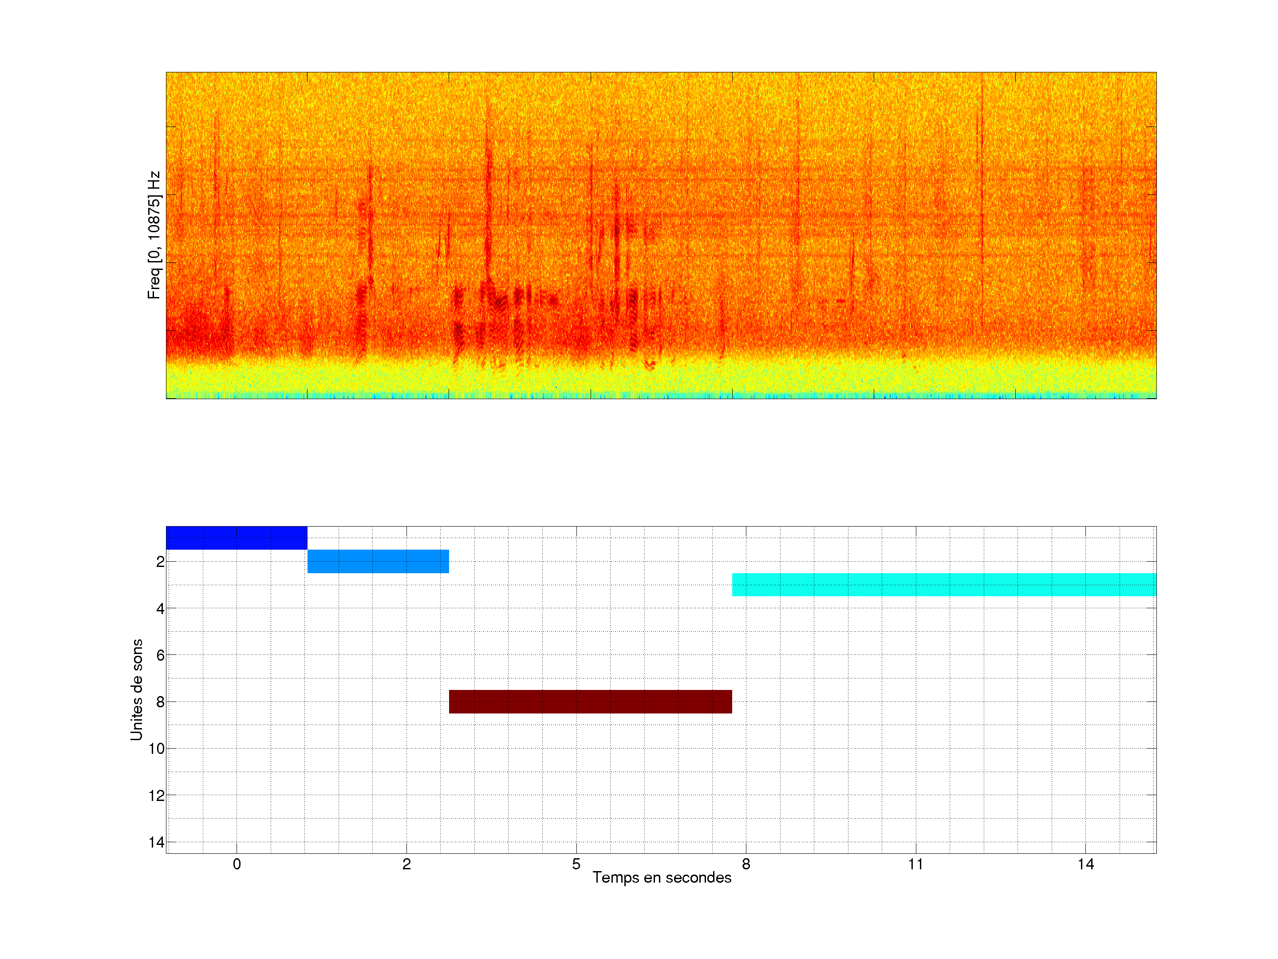
Task: Click the 'Temps en secondes' axis label
Action: [662, 877]
